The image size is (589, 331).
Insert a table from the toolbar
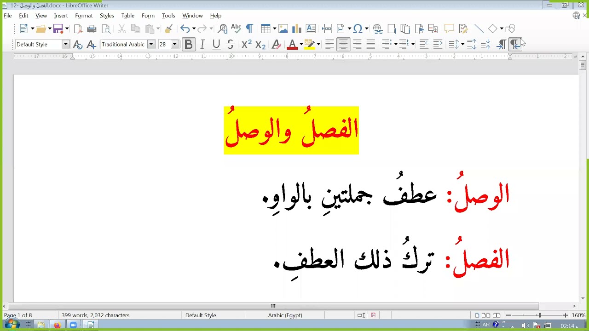pos(266,29)
